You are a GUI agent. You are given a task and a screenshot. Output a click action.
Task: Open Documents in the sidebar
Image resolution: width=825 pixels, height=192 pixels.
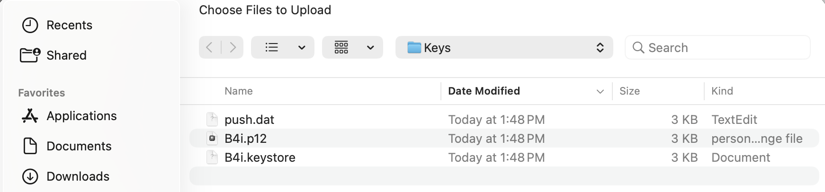79,146
